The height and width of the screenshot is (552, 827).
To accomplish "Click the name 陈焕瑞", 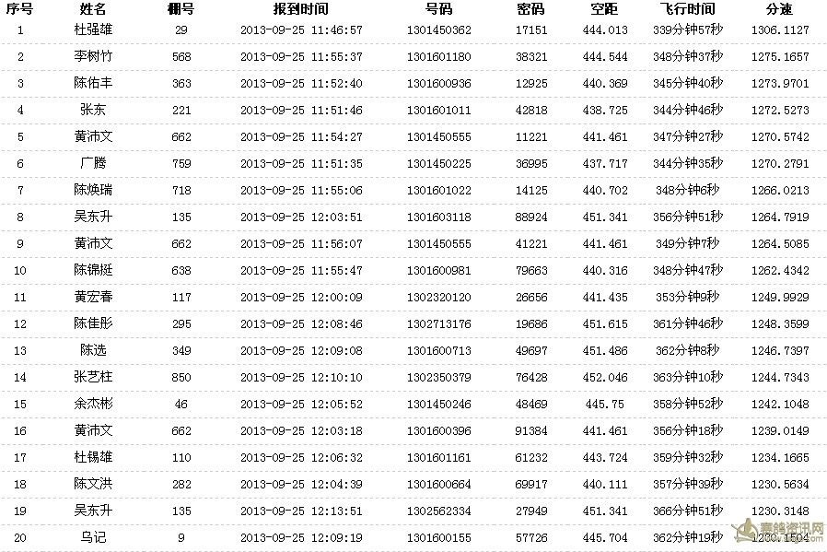I will pyautogui.click(x=93, y=191).
